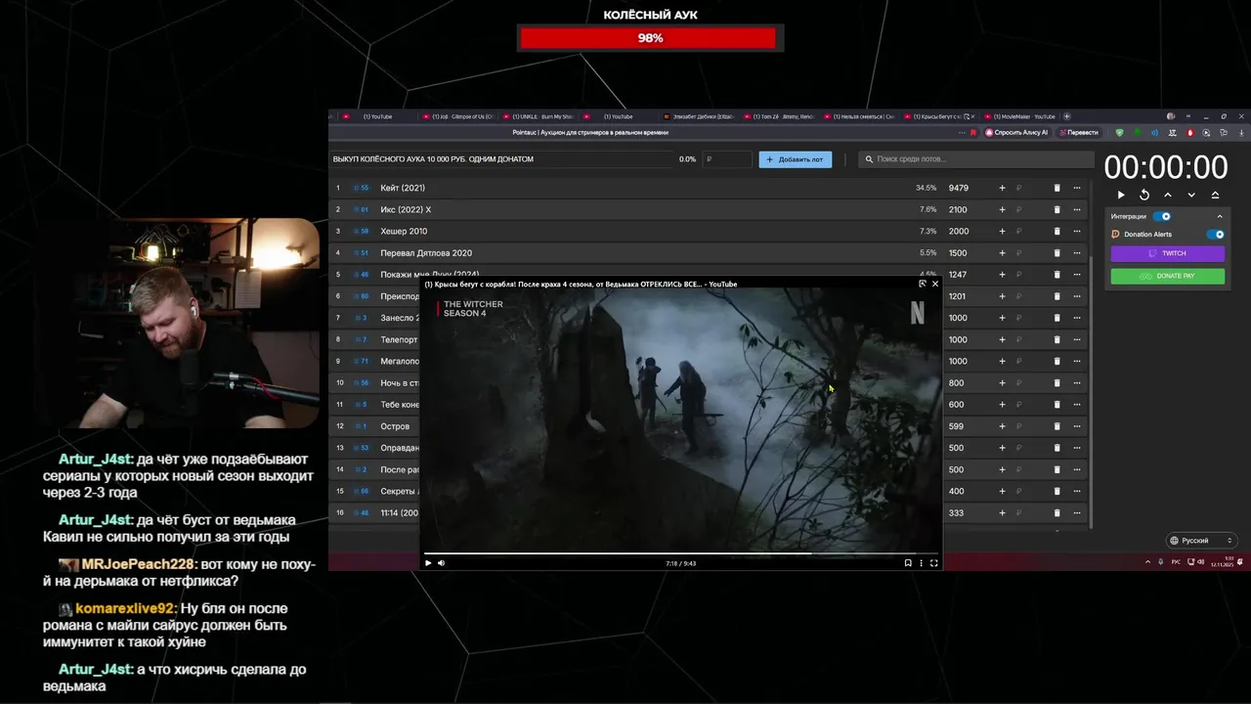Screen dimensions: 1251x704
Task: Delete the Кейт (2021) lot
Action: pyautogui.click(x=1057, y=188)
